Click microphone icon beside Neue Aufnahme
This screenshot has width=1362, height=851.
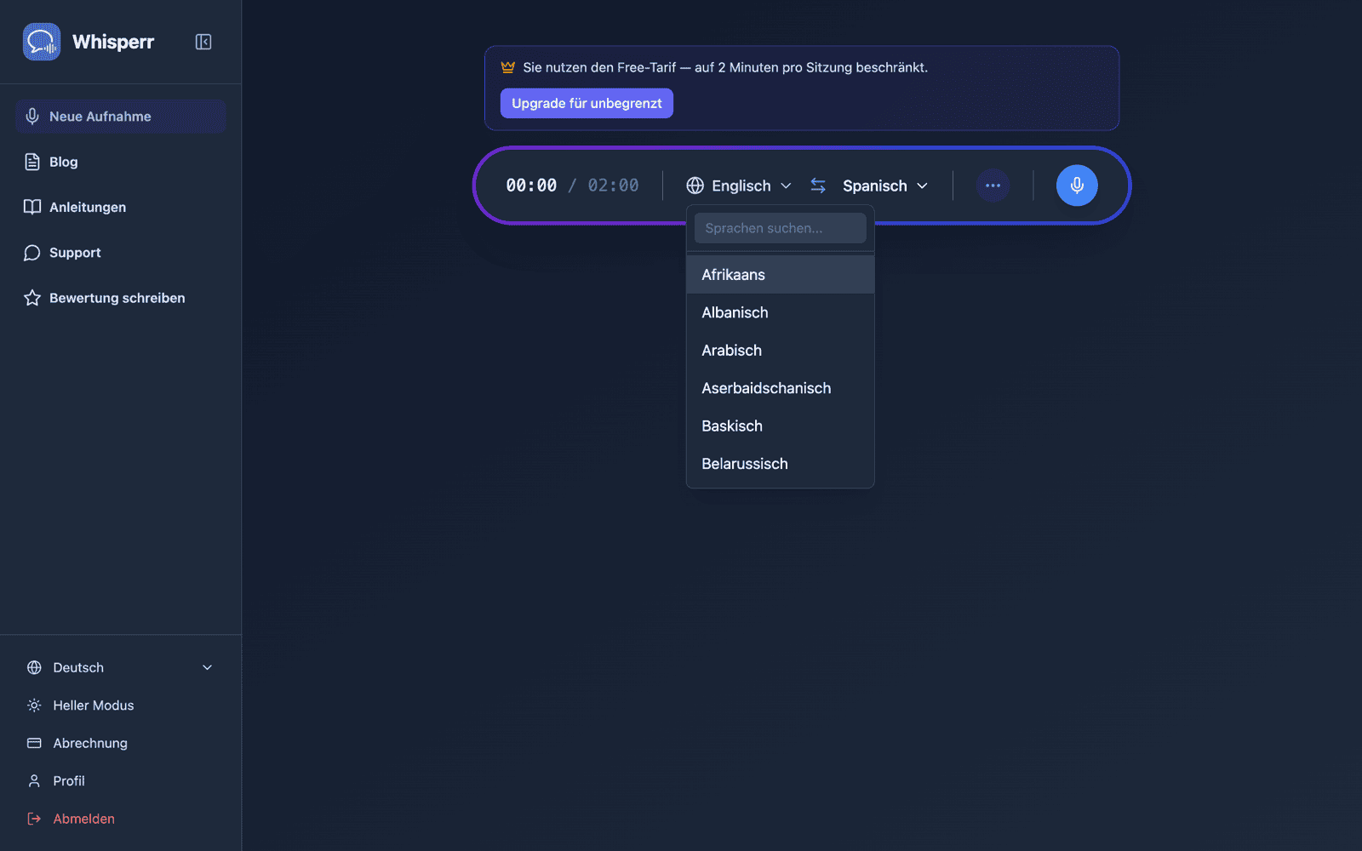pyautogui.click(x=32, y=117)
